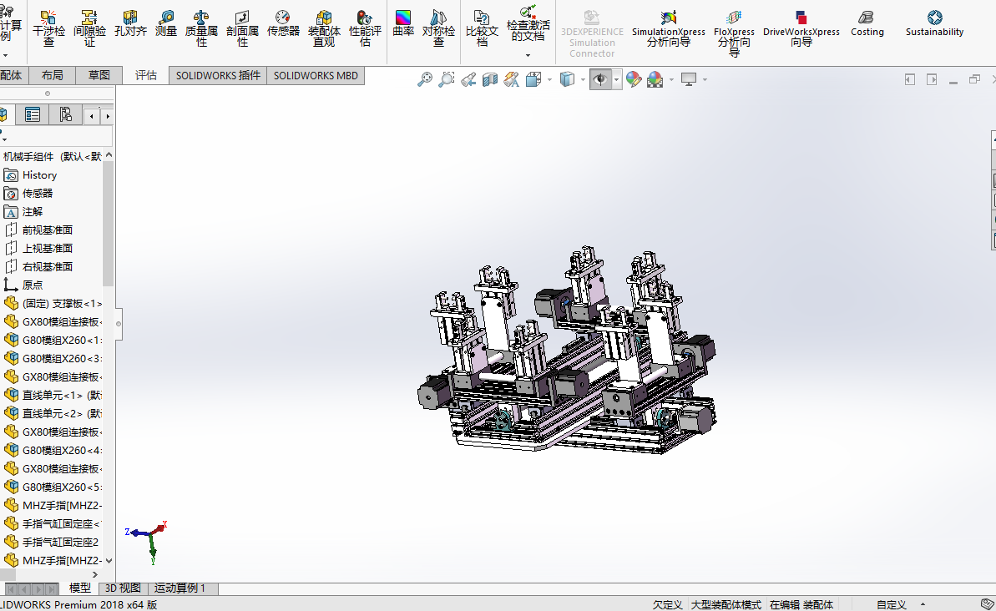The image size is (996, 611).
Task: Select the 评估 tab
Action: pos(145,76)
